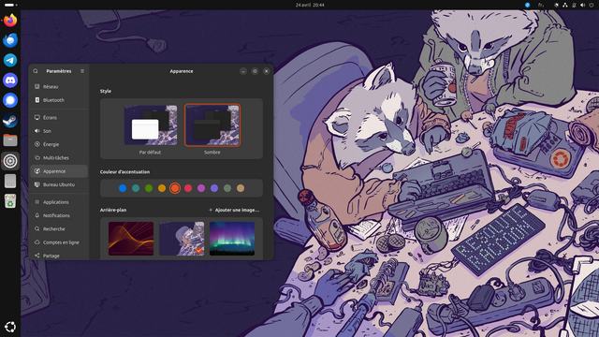The image size is (599, 337).
Task: Pick the blue accent color
Action: coord(123,188)
